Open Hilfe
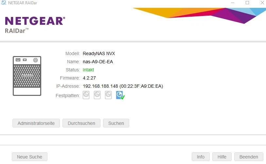Screen dimensions: 266x164 click(x=222, y=157)
